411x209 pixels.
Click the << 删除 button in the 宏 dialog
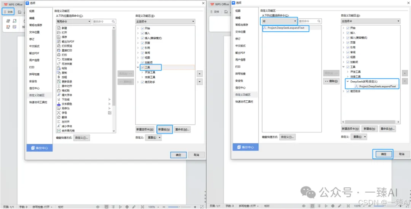[x=331, y=81]
